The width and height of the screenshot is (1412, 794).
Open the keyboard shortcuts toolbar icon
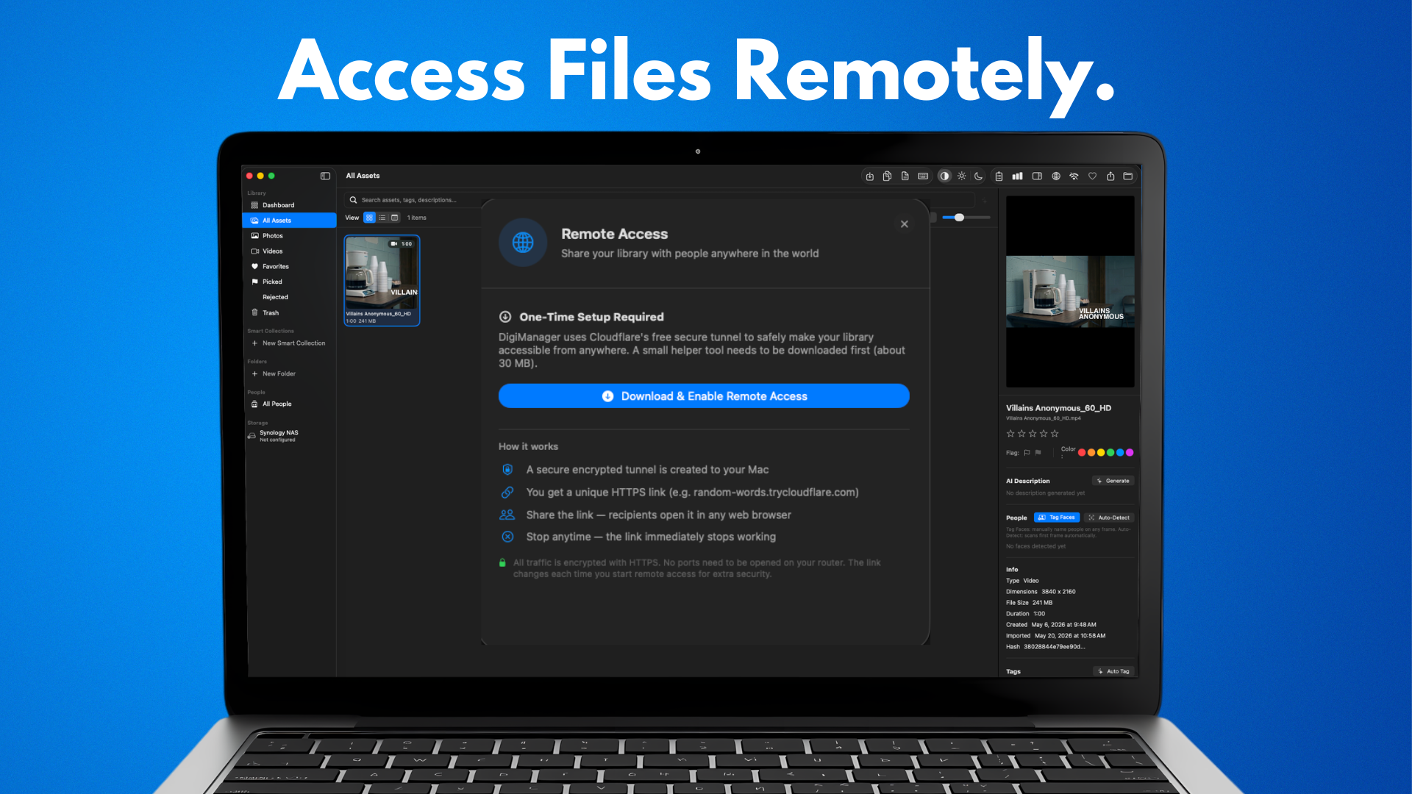tap(923, 176)
